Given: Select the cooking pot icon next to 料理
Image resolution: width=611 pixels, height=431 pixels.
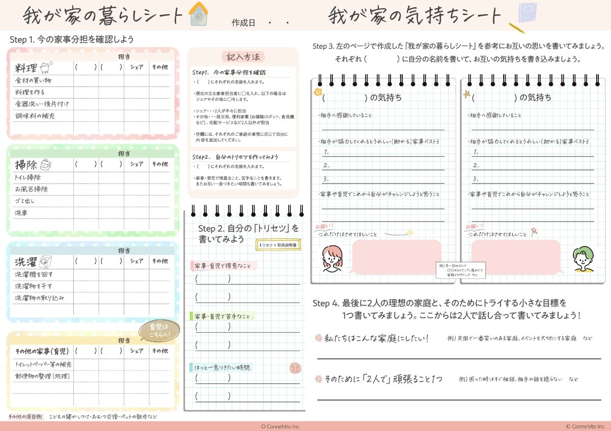Looking at the screenshot, I should pyautogui.click(x=47, y=67).
